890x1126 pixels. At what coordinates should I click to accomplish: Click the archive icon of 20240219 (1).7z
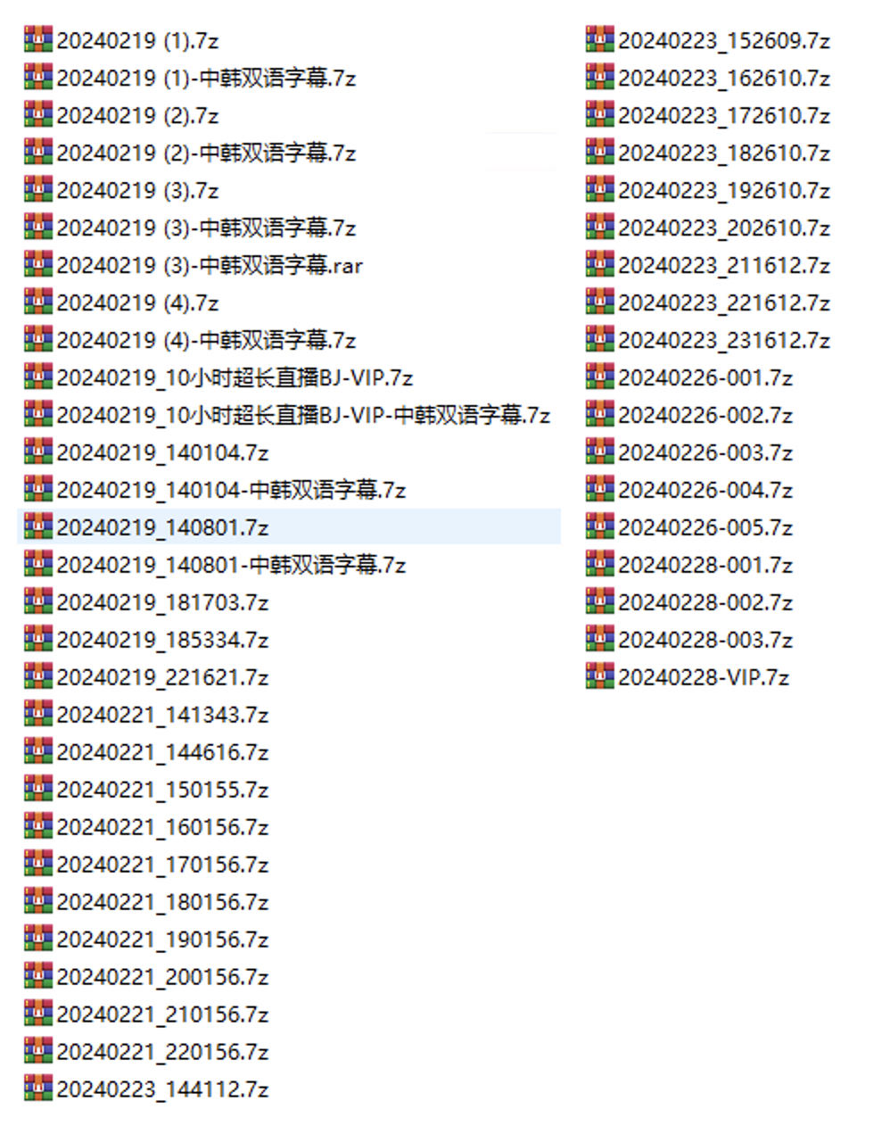38,40
